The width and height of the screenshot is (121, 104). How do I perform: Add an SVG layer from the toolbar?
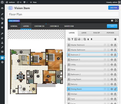pyautogui.click(x=79, y=39)
